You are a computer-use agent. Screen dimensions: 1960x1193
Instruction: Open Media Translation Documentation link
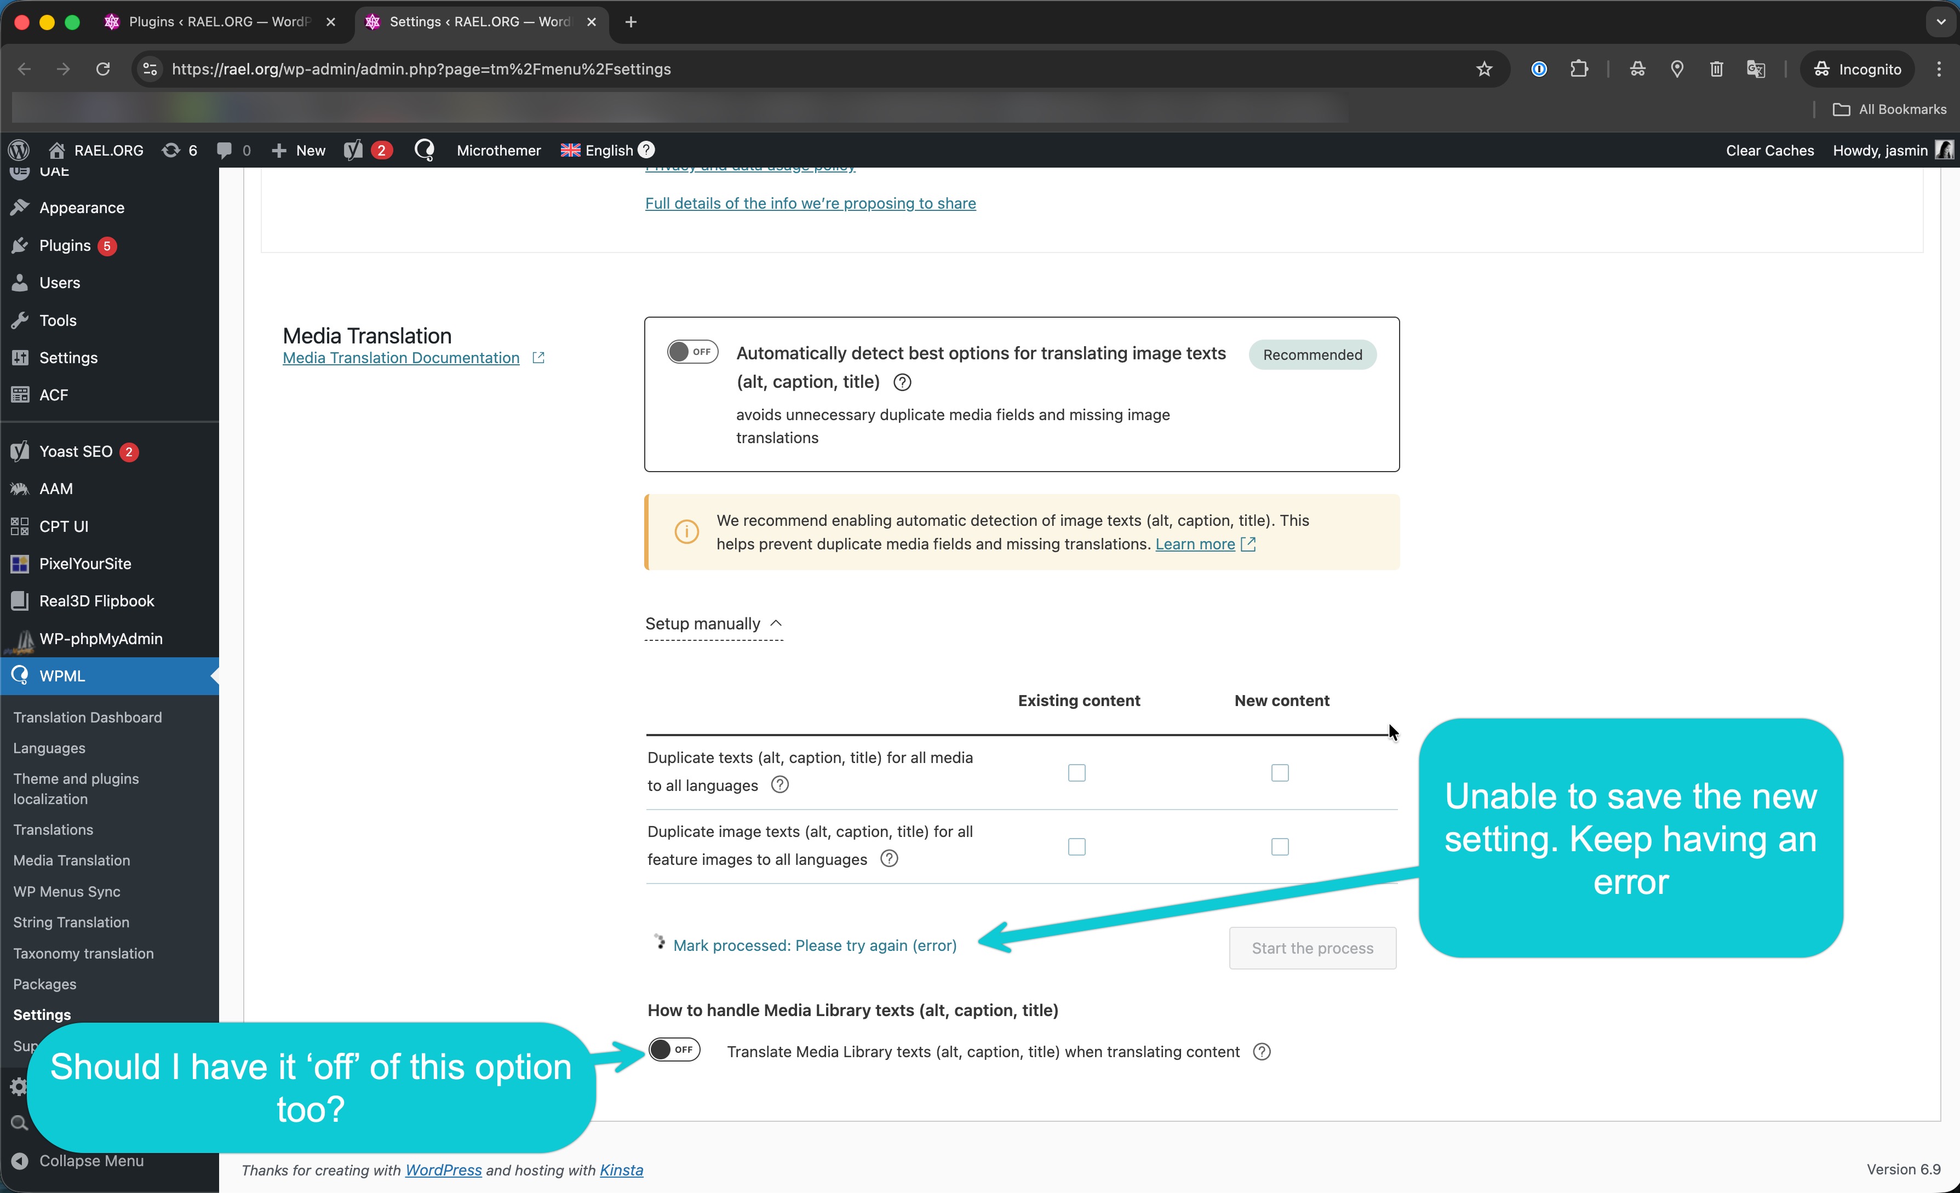[x=401, y=359]
